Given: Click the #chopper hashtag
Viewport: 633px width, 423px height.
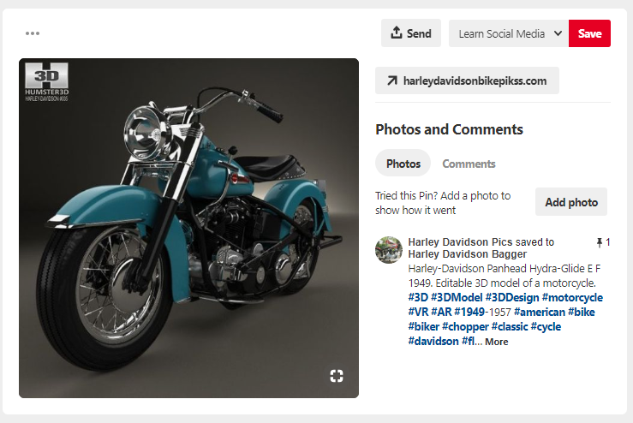Looking at the screenshot, I should click(x=465, y=326).
